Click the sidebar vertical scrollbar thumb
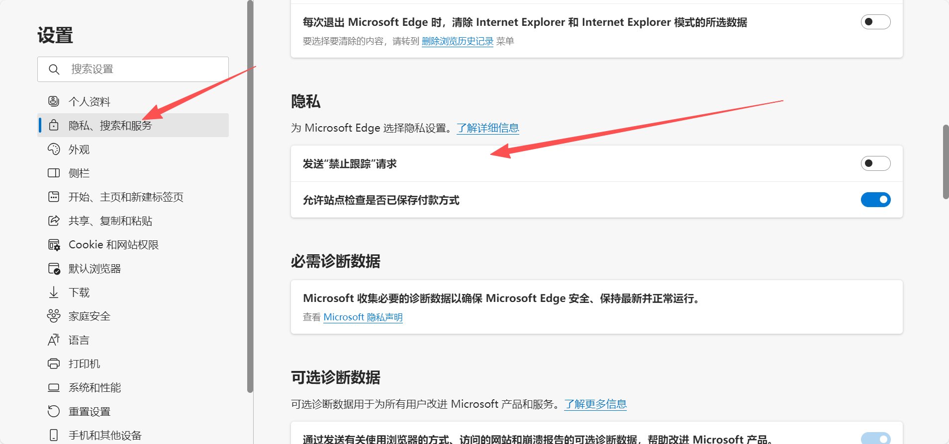 (x=250, y=196)
